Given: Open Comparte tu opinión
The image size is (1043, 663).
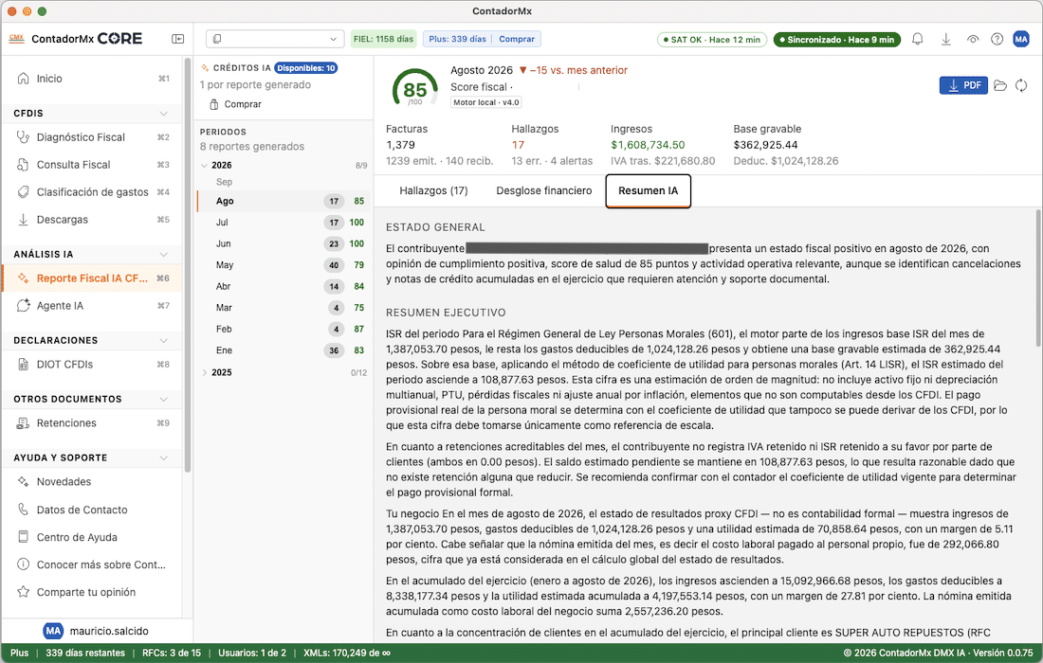Looking at the screenshot, I should tap(92, 592).
